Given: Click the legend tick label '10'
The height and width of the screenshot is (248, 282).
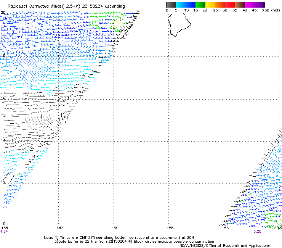Looking at the screenshot, I should pyautogui.click(x=186, y=10).
